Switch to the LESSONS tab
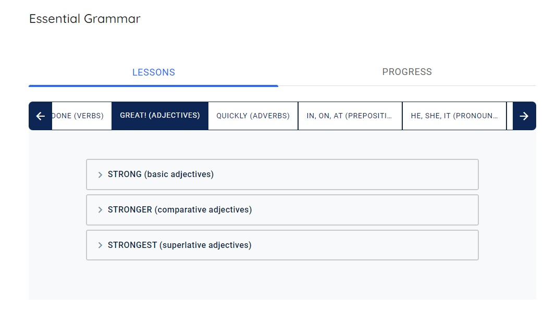The image size is (556, 312). [153, 72]
